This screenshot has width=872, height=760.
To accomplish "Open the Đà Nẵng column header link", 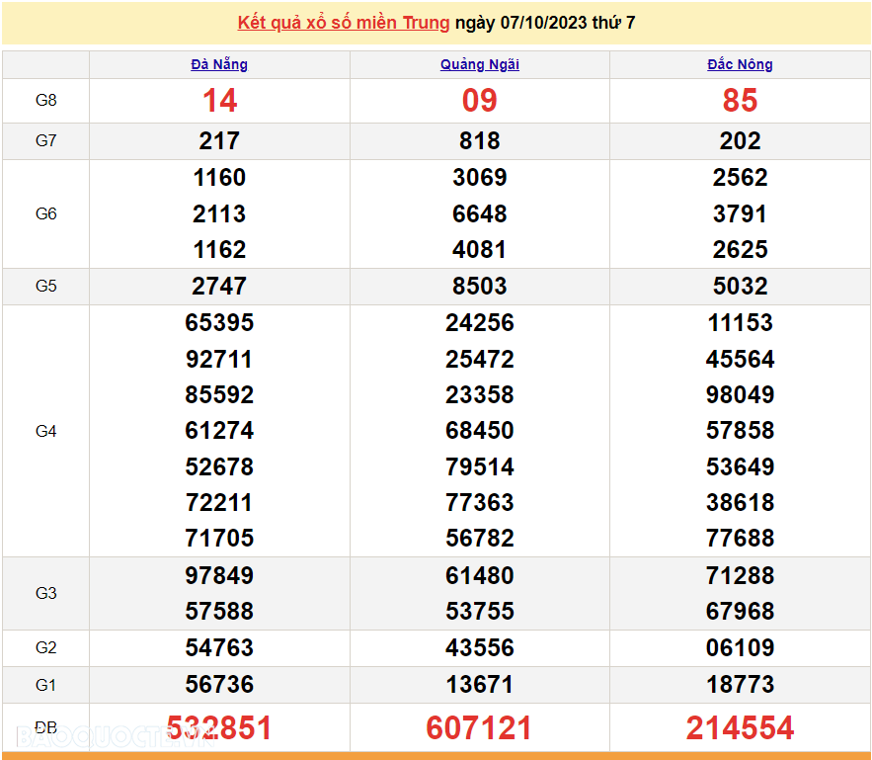I will 219,64.
